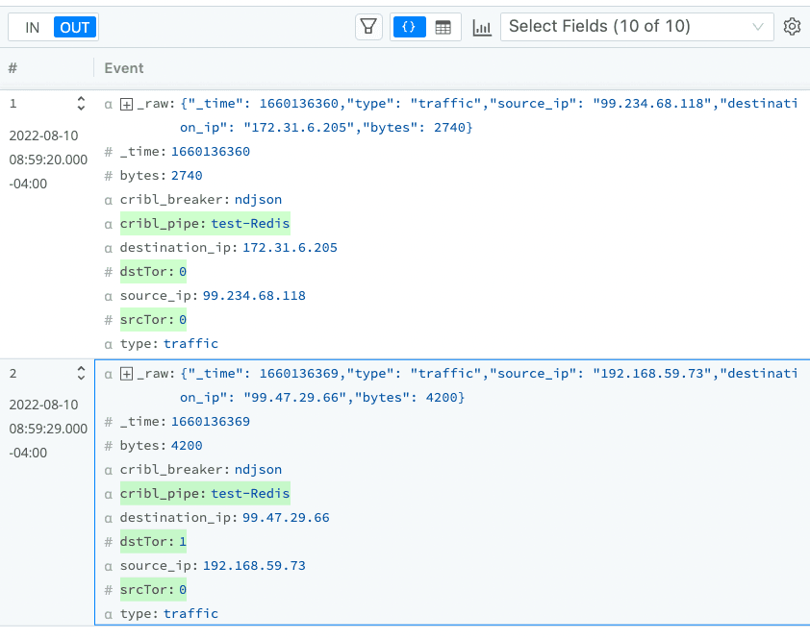Click the # column header
The image size is (810, 639).
[13, 68]
